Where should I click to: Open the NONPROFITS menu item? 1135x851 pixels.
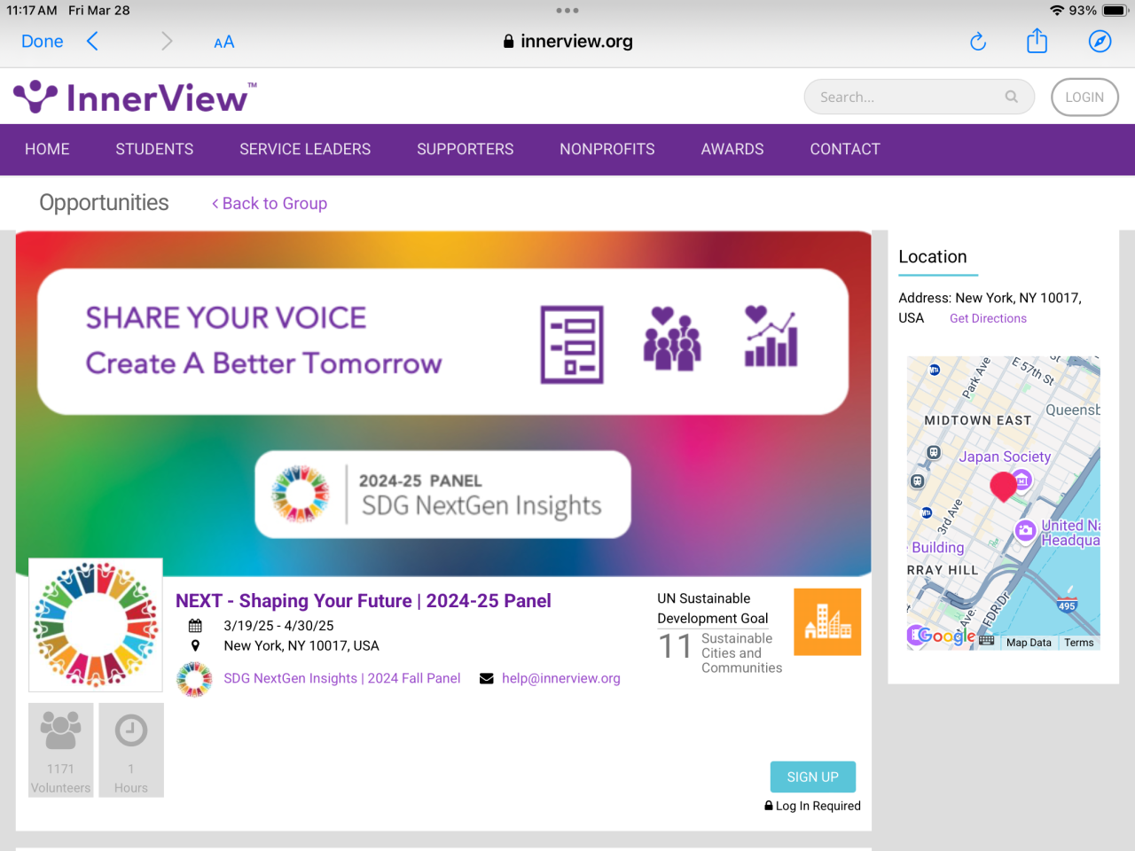[607, 149]
